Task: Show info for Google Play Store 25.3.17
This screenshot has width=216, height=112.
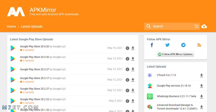Action: [x=127, y=80]
